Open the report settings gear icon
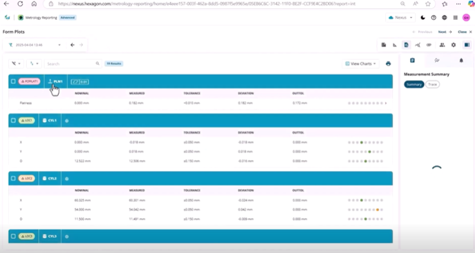Viewport: 475px width, 253px height. (454, 45)
